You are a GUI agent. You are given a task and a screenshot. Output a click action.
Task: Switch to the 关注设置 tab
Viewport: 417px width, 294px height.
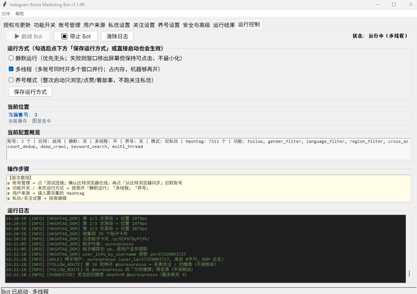tap(144, 25)
